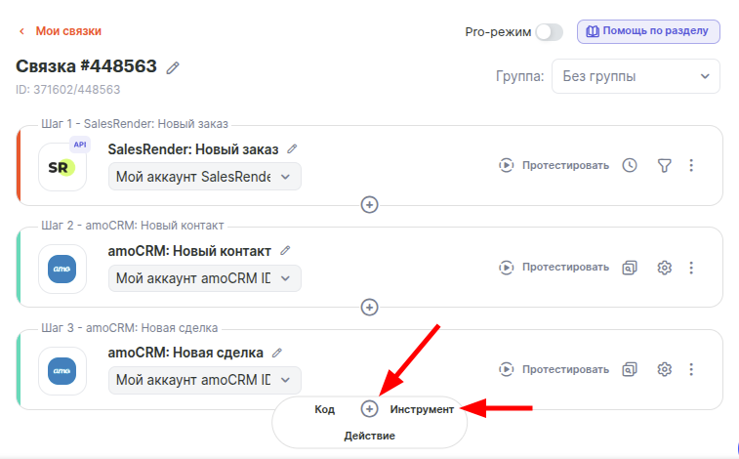Screen dimensions: 739x459
Task: Click the SalesRender SR logo thumbnail
Action: pyautogui.click(x=62, y=167)
